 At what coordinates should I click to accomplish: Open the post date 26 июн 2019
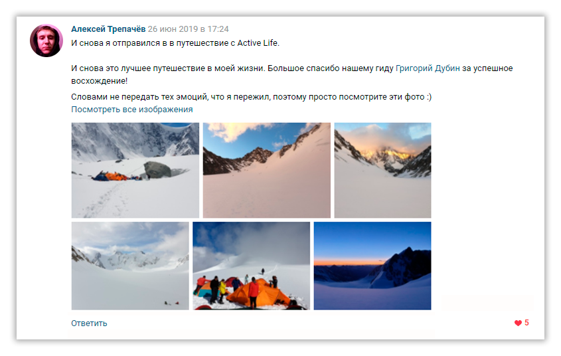point(173,29)
